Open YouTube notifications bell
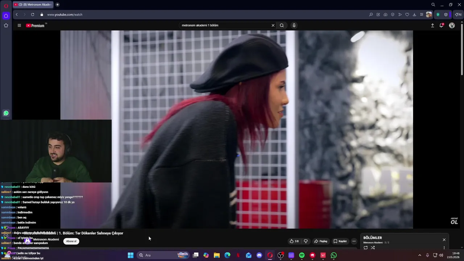This screenshot has height=261, width=464. (442, 25)
